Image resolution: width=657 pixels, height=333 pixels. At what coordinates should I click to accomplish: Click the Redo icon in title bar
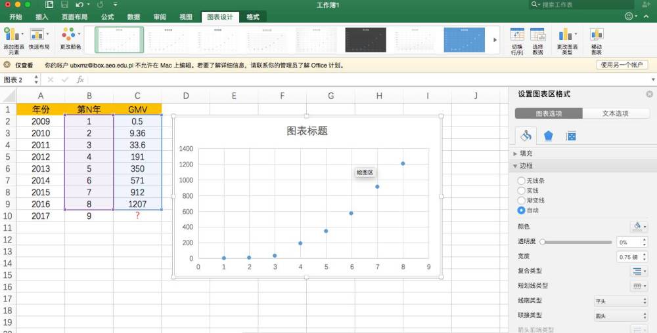pyautogui.click(x=100, y=5)
